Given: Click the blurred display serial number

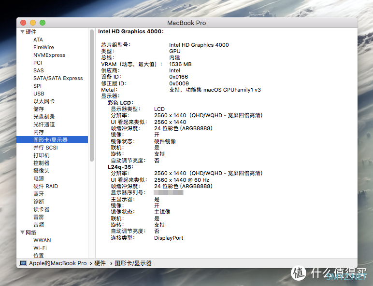Looking at the screenshot, I should point(169,192).
